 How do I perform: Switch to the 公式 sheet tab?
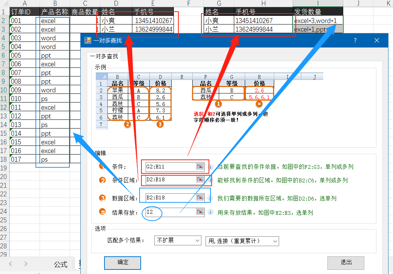click(x=61, y=265)
